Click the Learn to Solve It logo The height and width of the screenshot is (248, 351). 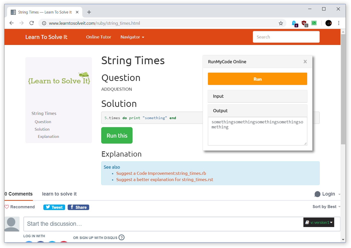pyautogui.click(x=59, y=78)
